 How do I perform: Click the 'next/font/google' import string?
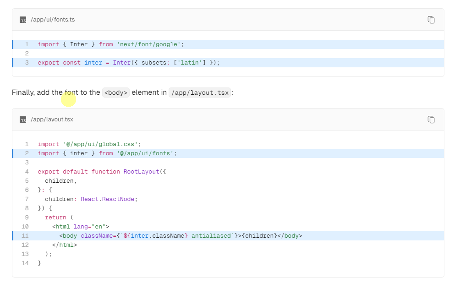click(148, 44)
